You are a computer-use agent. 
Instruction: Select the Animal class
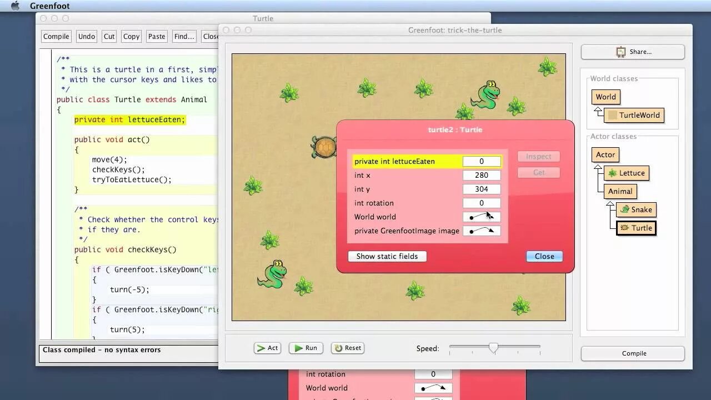click(x=620, y=191)
